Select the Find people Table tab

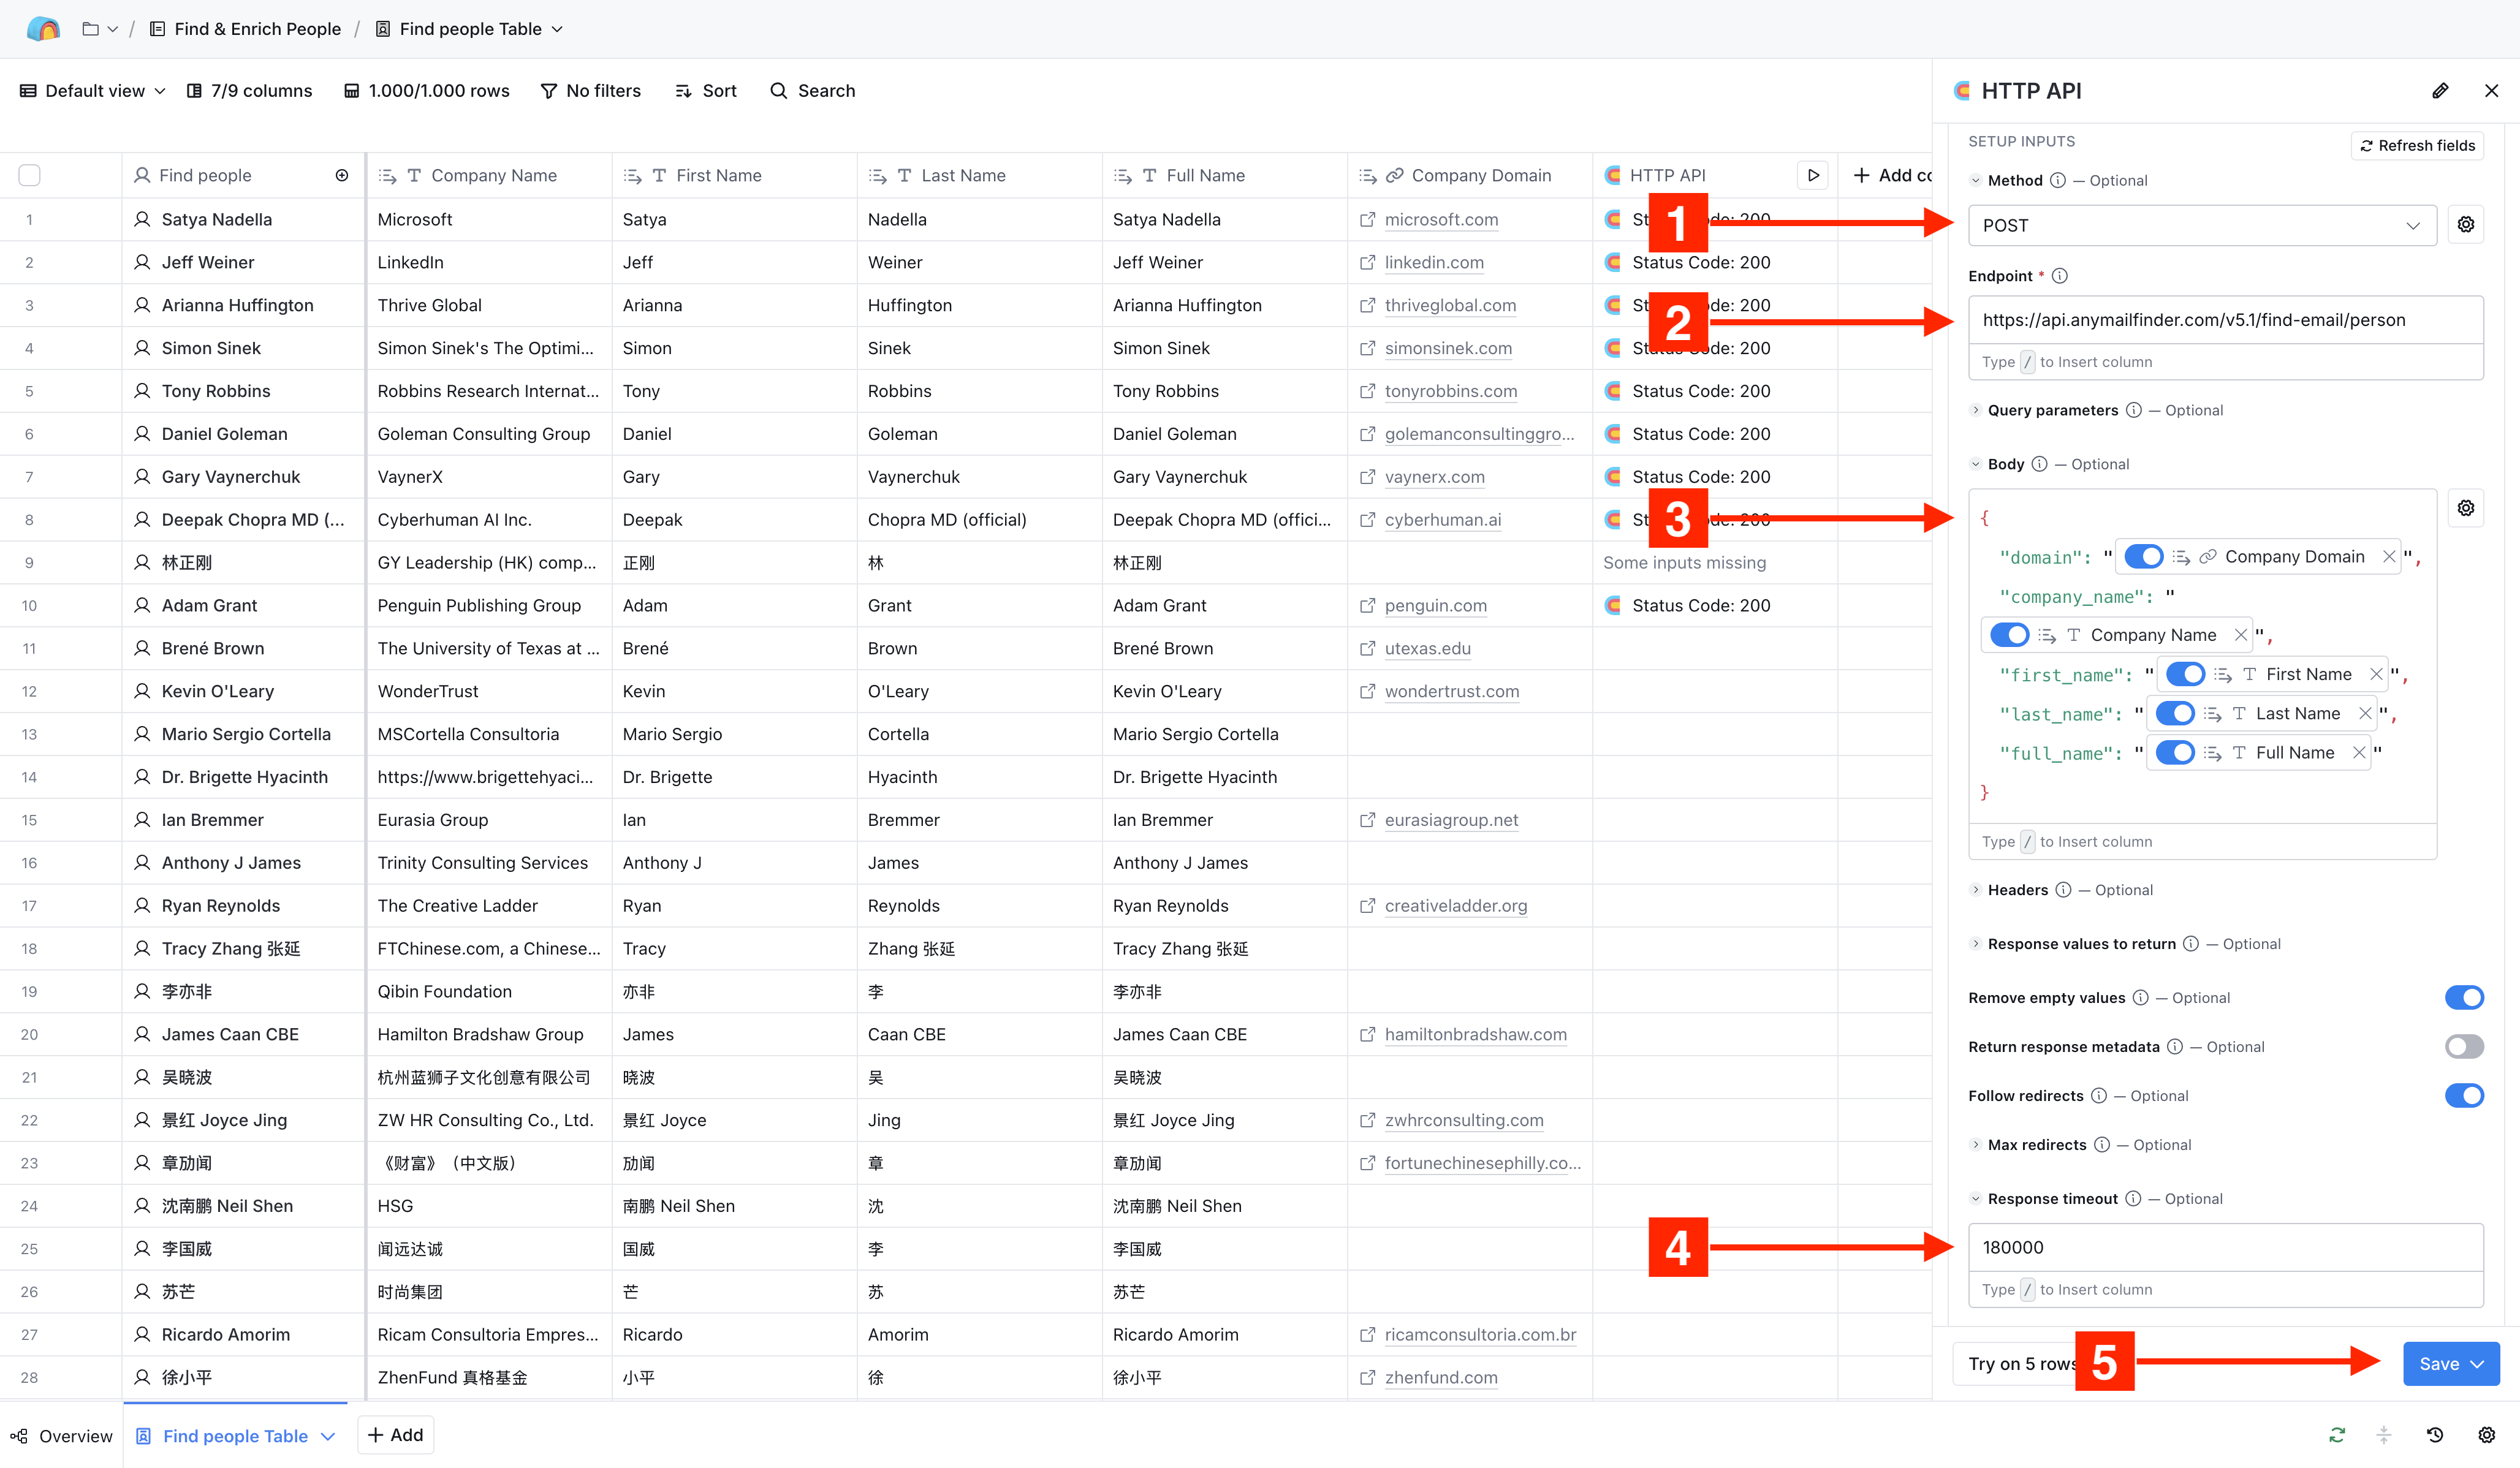(235, 1436)
